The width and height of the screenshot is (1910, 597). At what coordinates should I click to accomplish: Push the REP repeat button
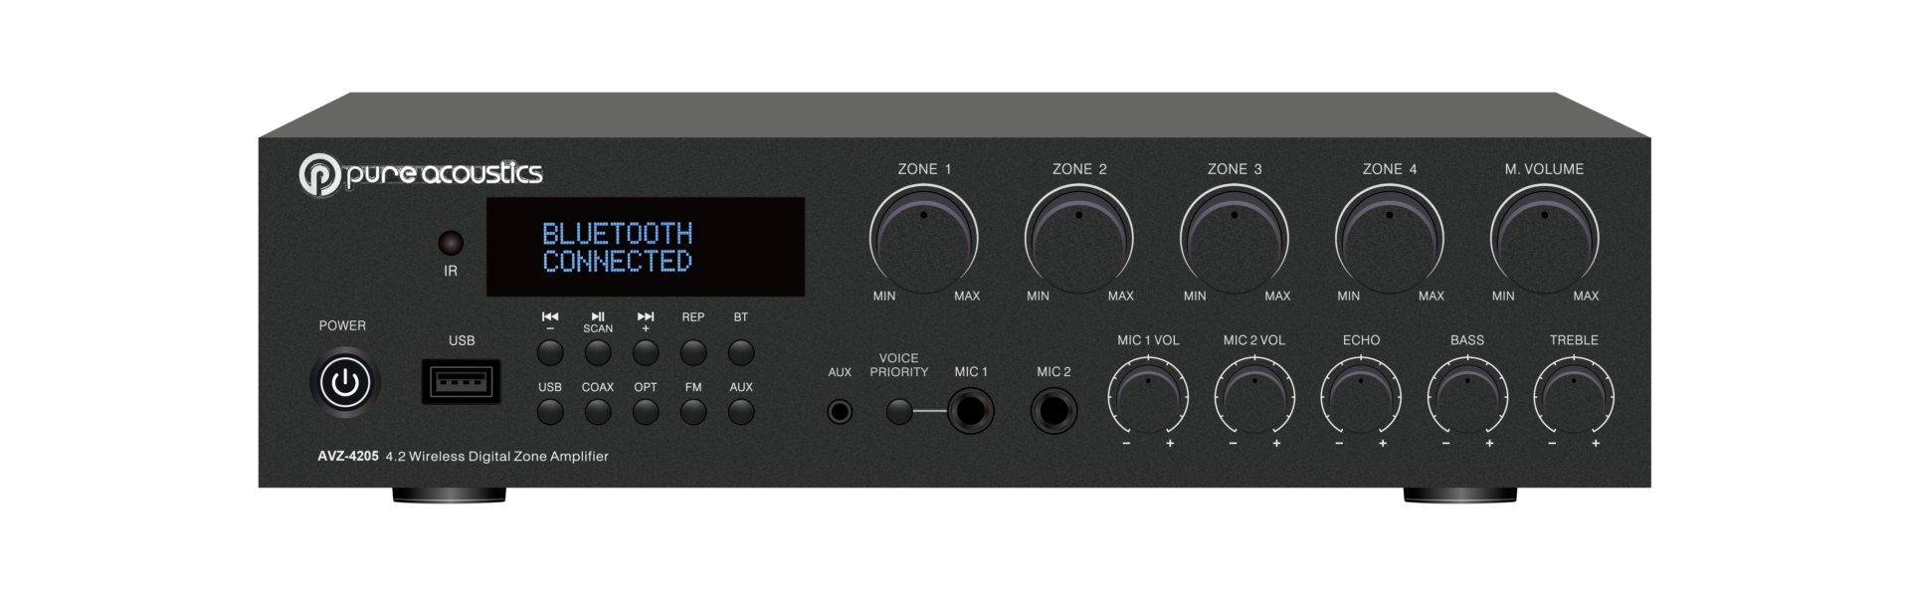tap(693, 352)
